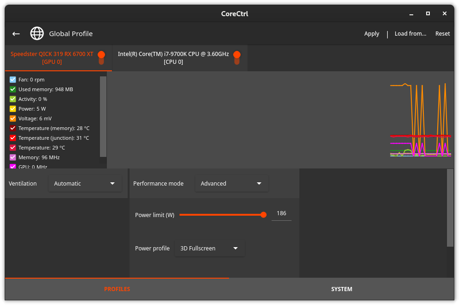This screenshot has width=459, height=305.
Task: Click the Global Profile globe icon
Action: pos(37,33)
